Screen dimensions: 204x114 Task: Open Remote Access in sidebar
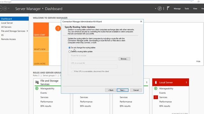9,39
